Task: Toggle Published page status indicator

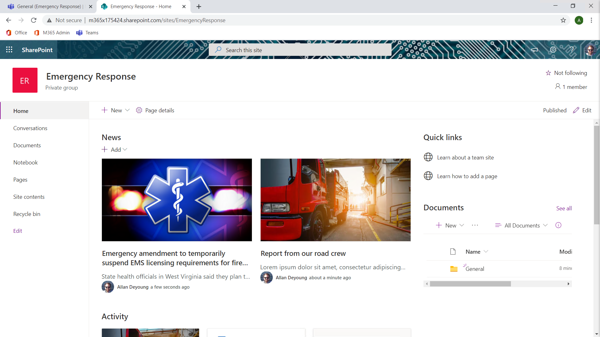Action: pos(554,110)
